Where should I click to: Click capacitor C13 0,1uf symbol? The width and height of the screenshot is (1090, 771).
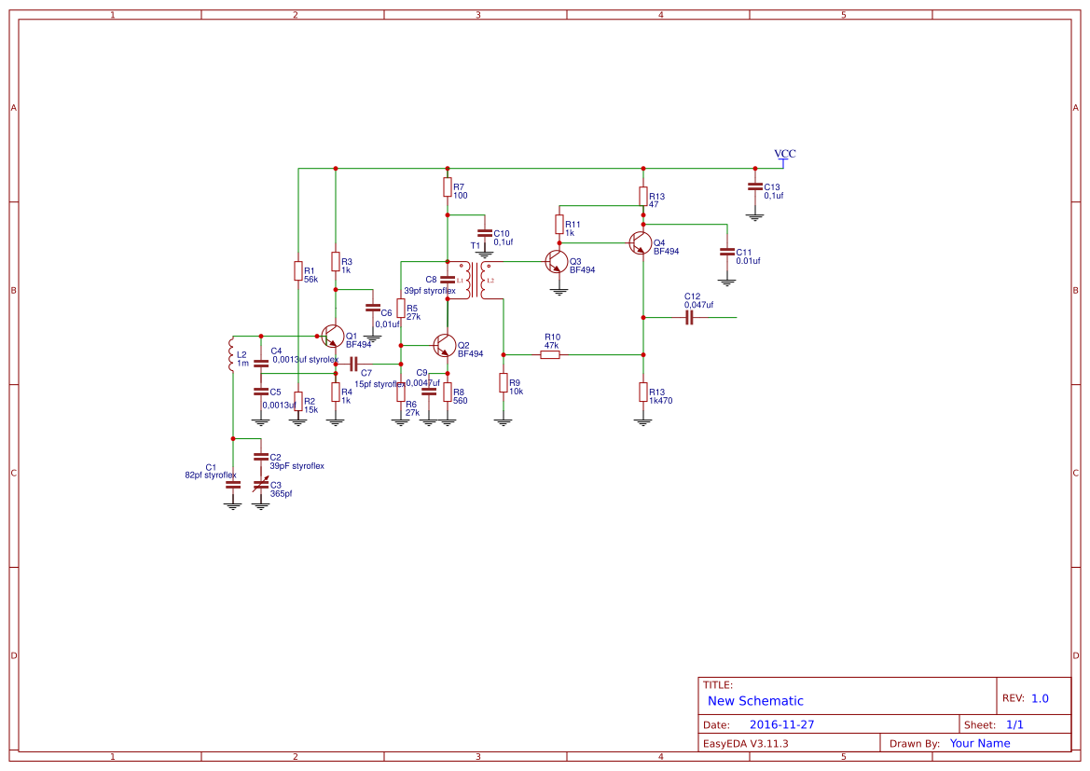coord(755,187)
